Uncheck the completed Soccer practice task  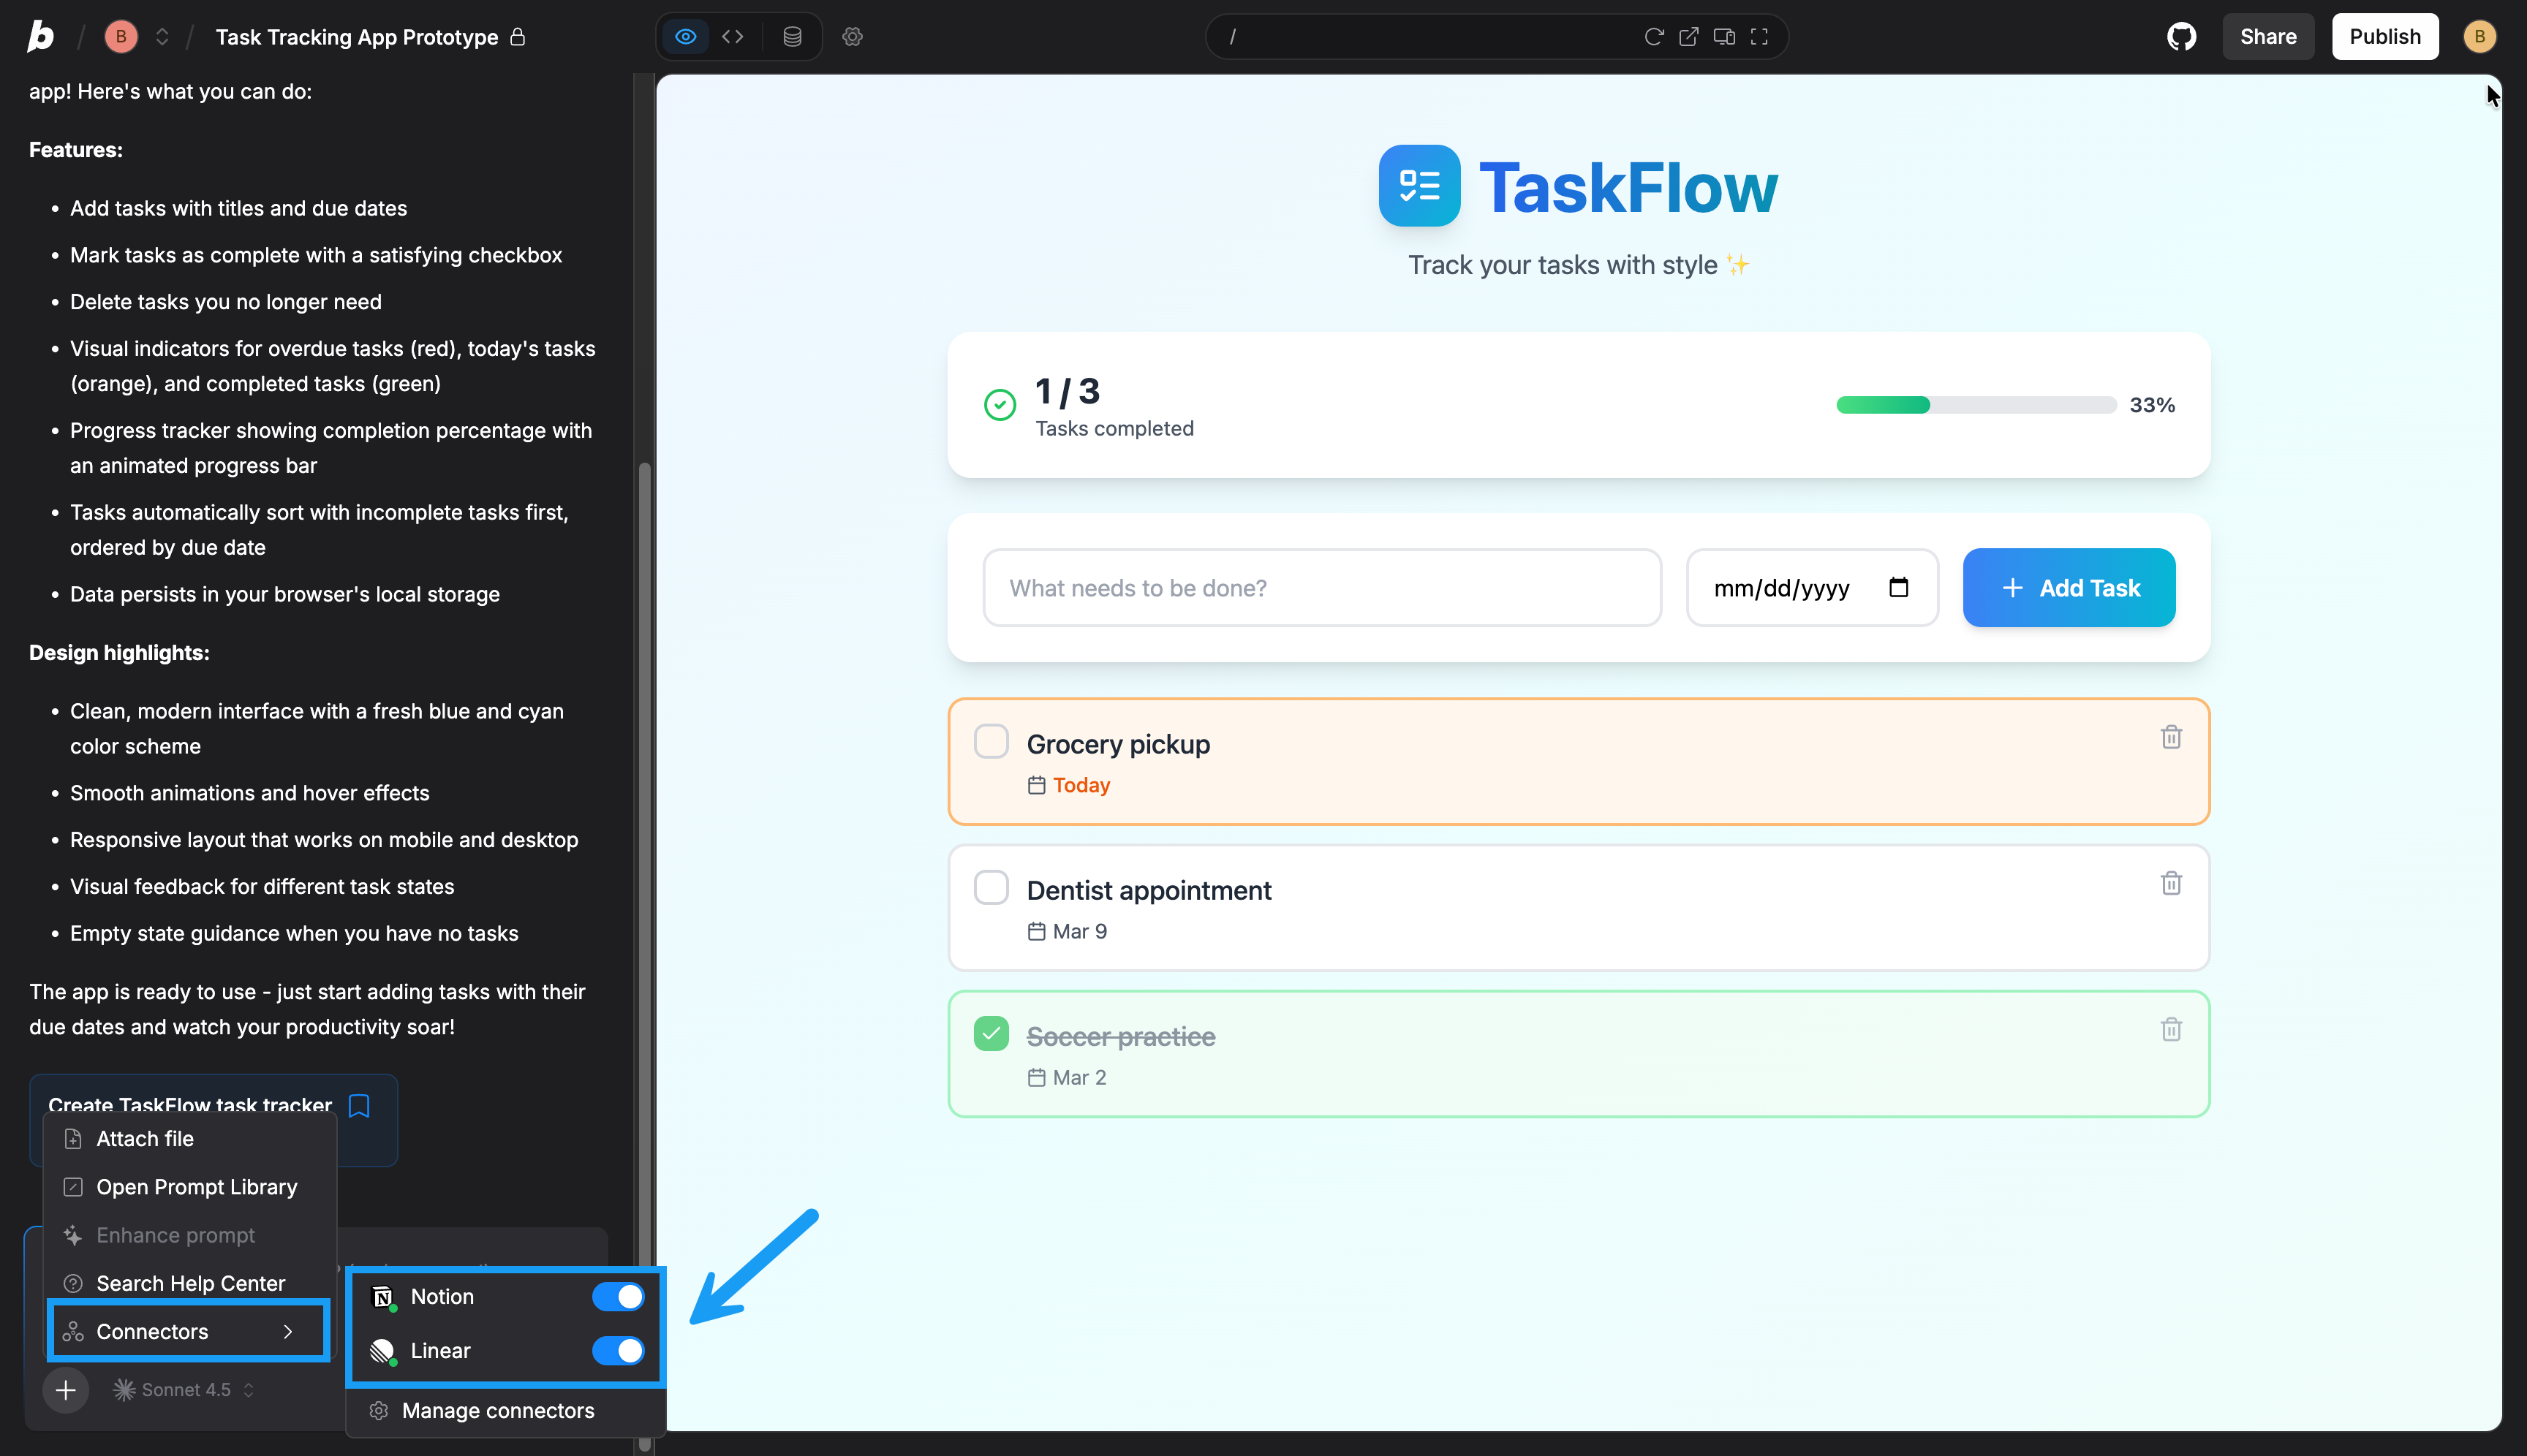(x=990, y=1033)
